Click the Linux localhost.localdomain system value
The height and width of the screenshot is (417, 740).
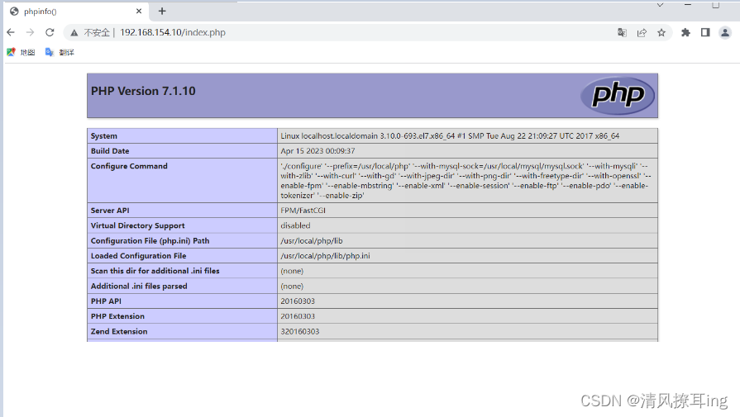point(450,135)
